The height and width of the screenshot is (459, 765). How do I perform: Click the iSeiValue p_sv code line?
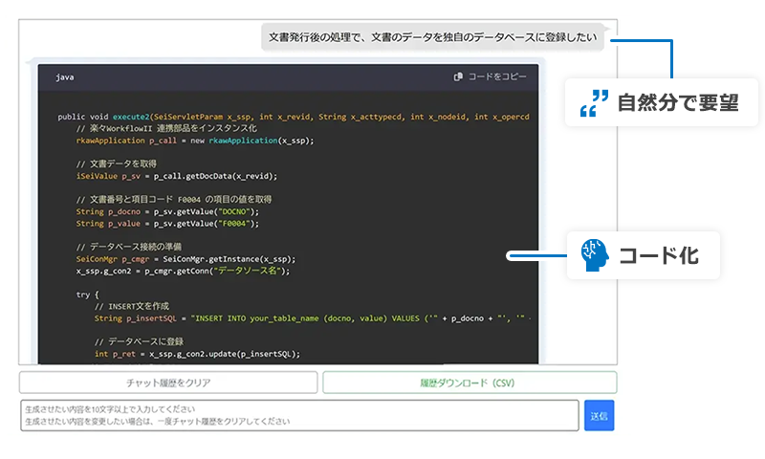pos(177,176)
